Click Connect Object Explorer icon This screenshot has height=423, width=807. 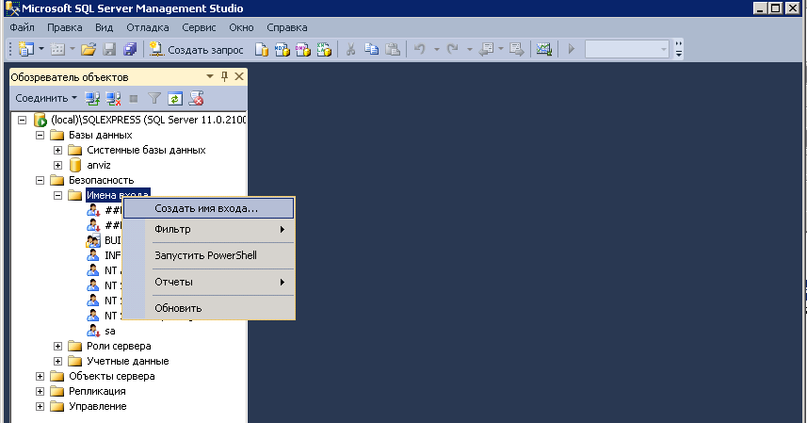[92, 98]
